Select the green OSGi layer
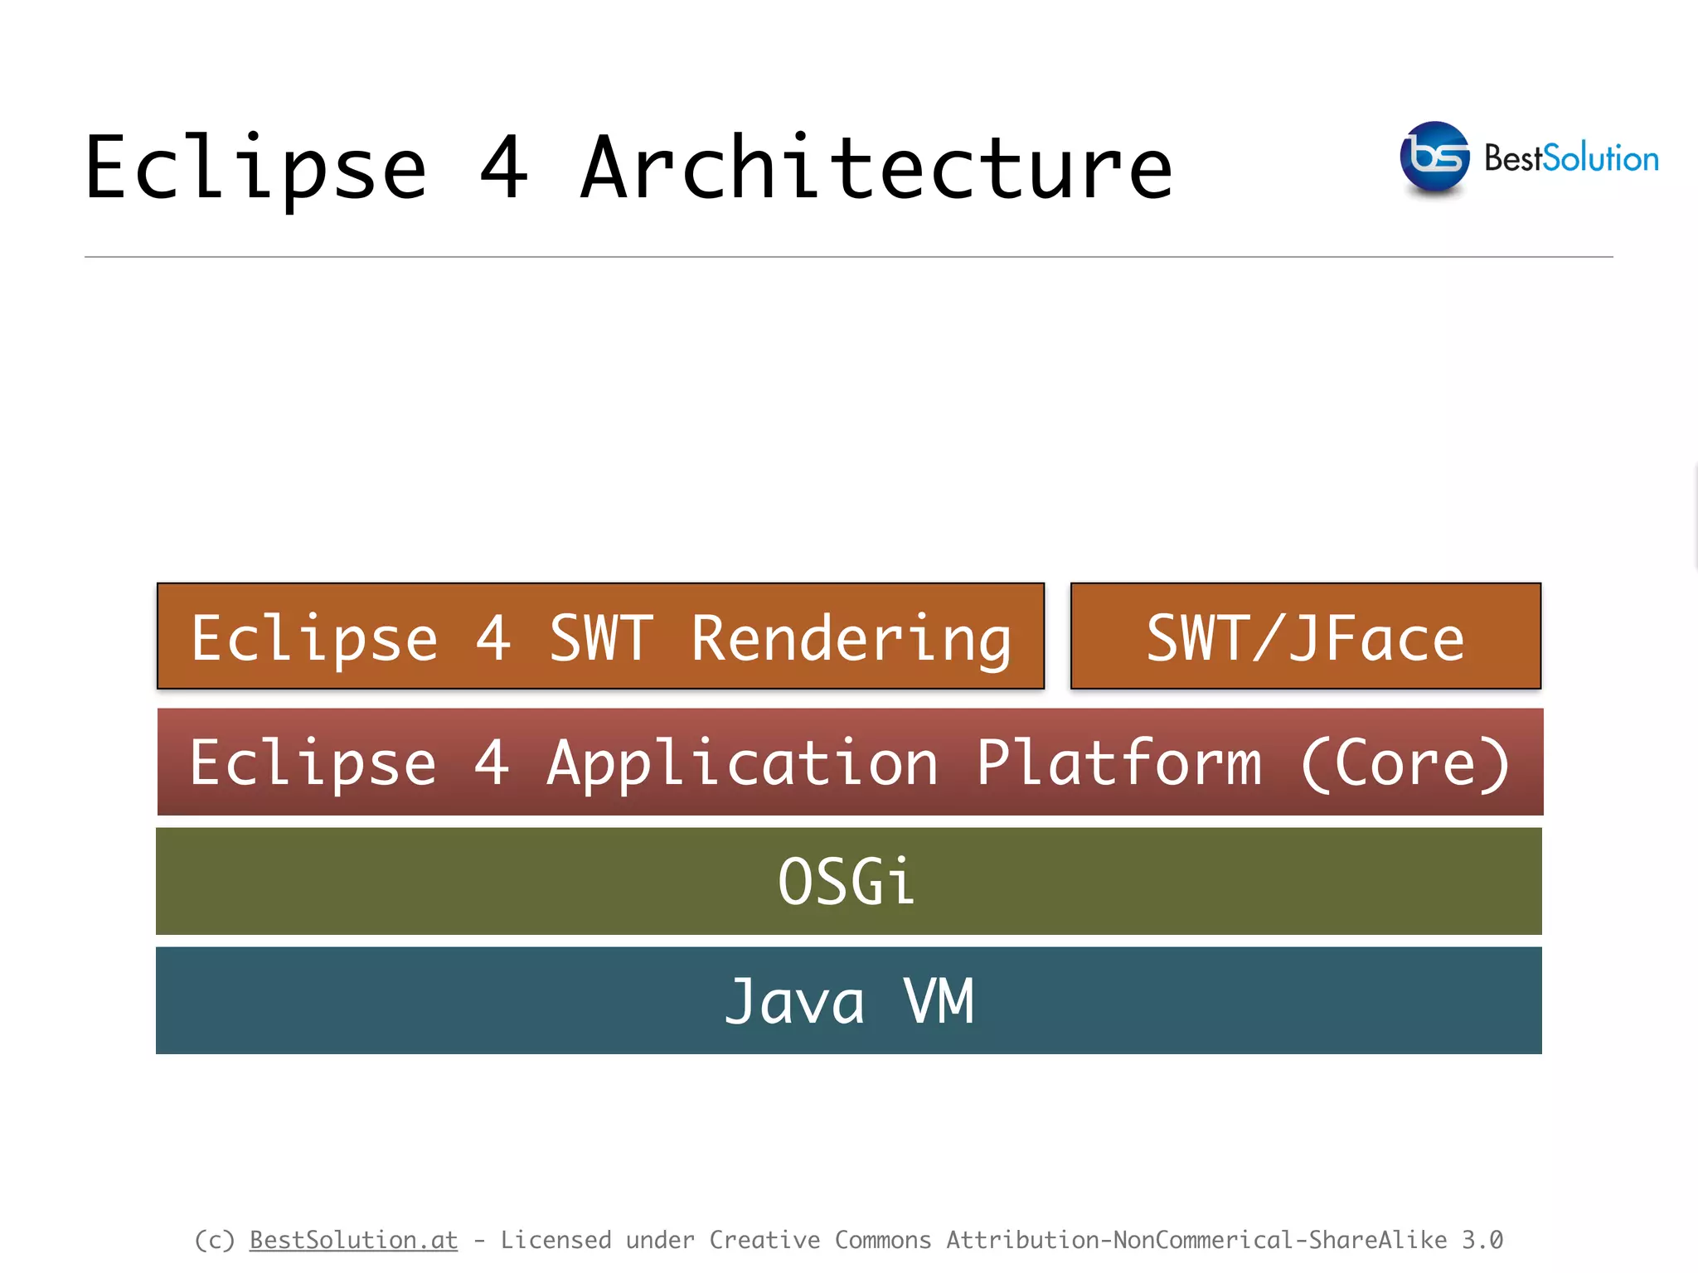Screen dimensions: 1698x1273 click(848, 881)
